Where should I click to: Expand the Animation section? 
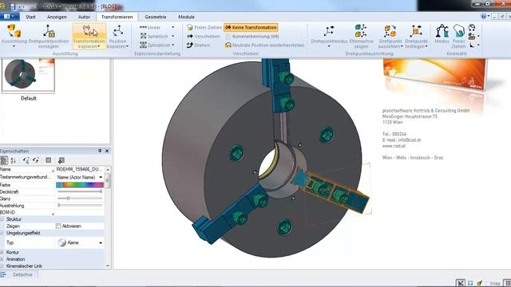pos(2,259)
